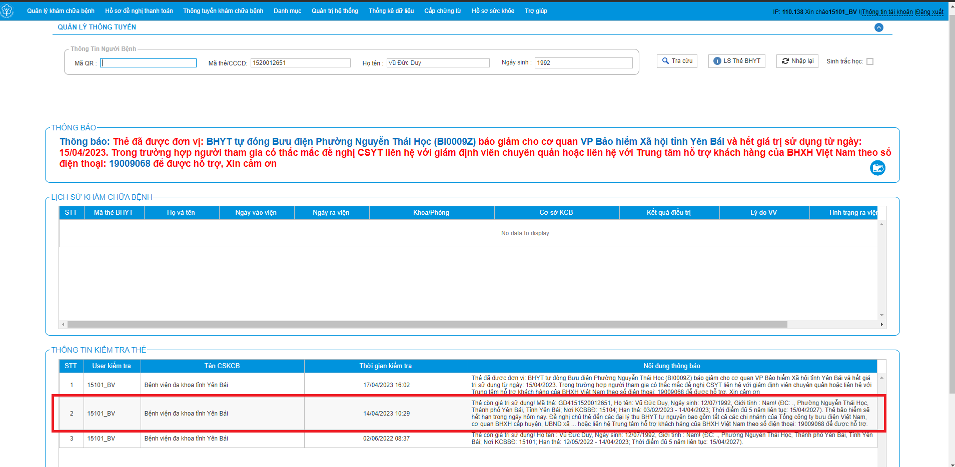The width and height of the screenshot is (955, 467).
Task: Expand the Cấp chứng từ menu
Action: (443, 11)
